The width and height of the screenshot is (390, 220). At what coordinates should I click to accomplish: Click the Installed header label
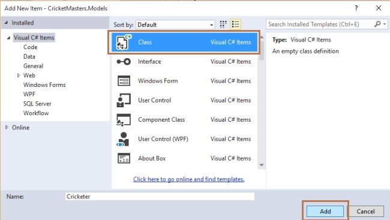click(x=23, y=23)
